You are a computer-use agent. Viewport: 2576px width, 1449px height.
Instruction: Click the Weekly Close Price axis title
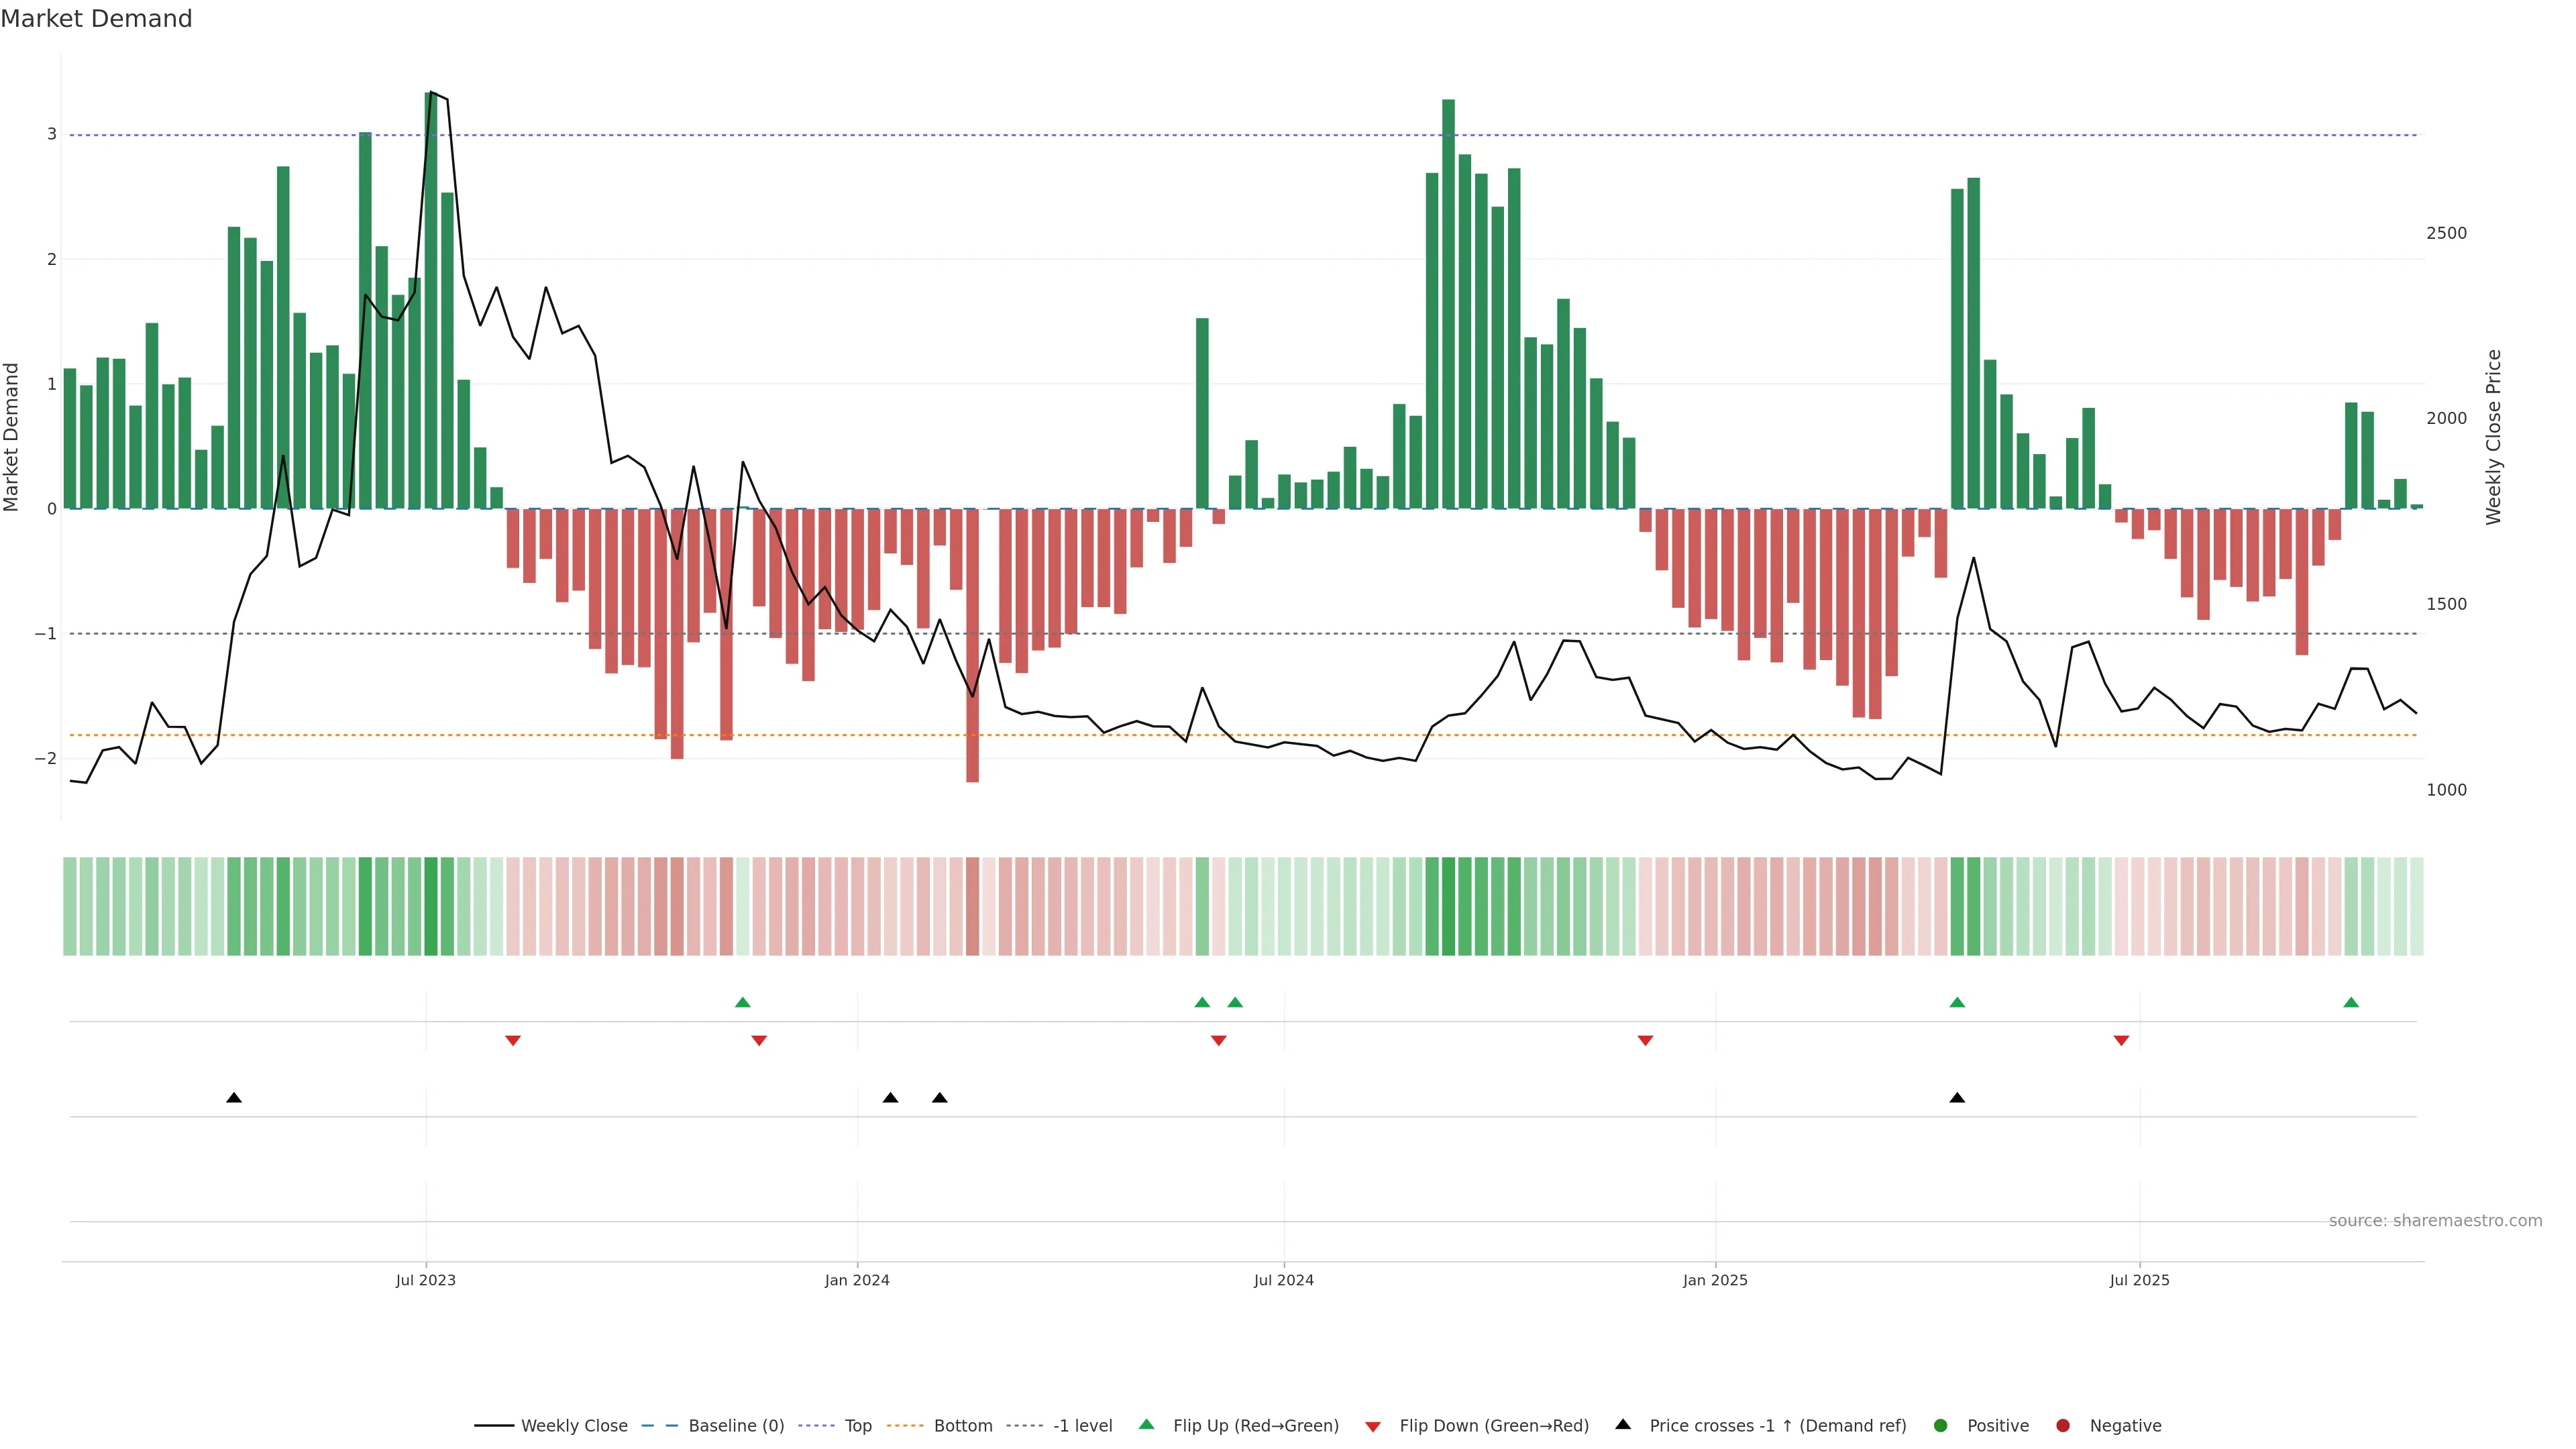2493,437
